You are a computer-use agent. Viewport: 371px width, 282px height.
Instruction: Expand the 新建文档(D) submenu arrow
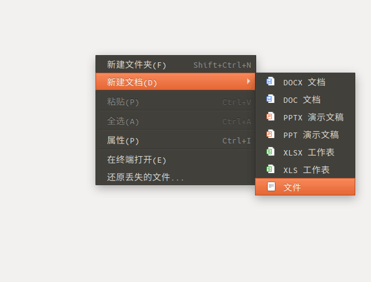click(248, 82)
